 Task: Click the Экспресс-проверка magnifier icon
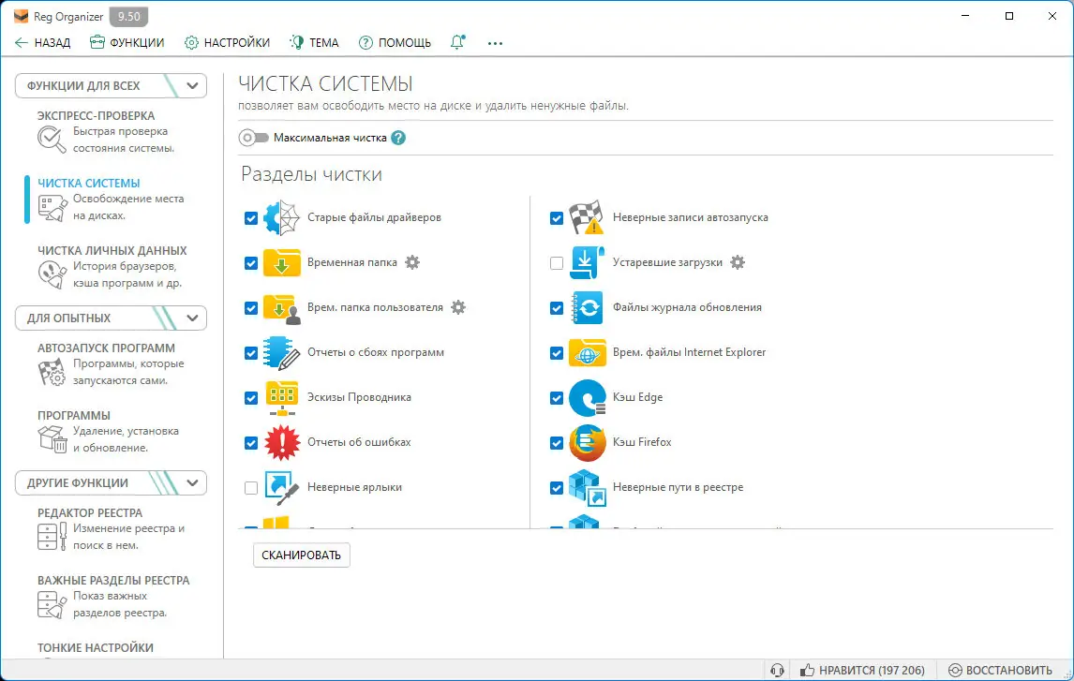(x=52, y=140)
